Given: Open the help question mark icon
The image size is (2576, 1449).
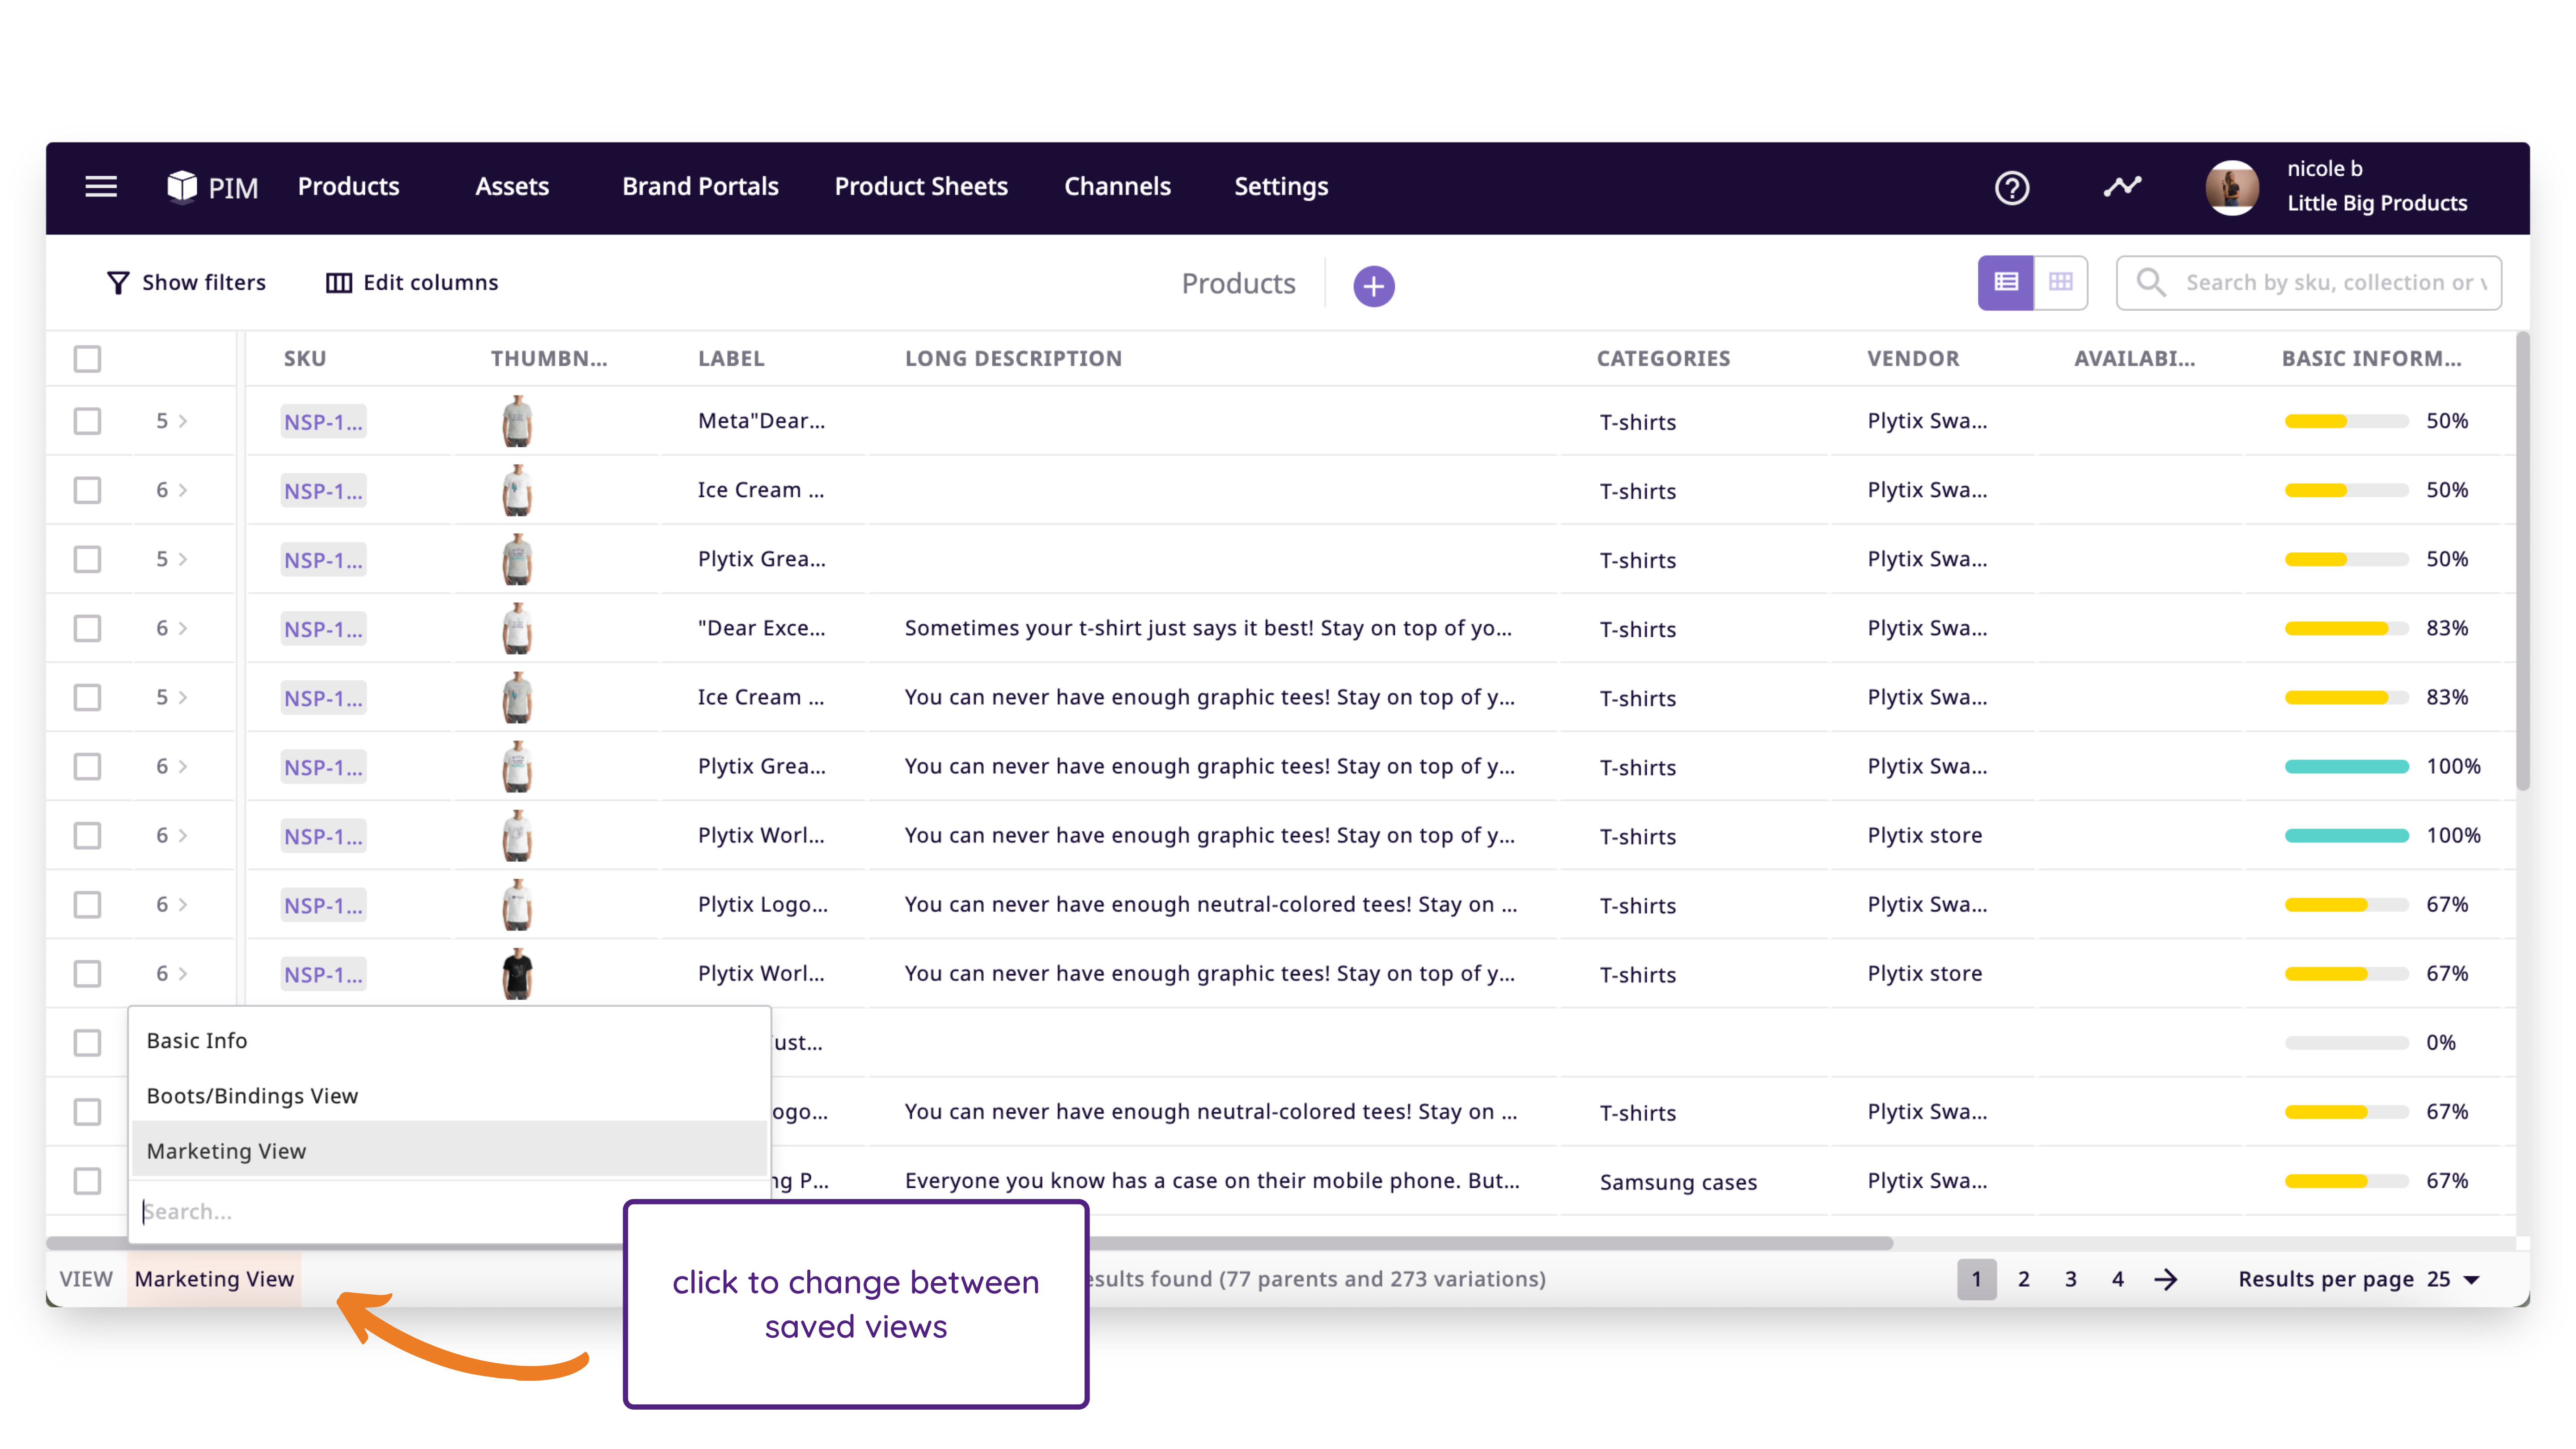Looking at the screenshot, I should coord(2012,188).
